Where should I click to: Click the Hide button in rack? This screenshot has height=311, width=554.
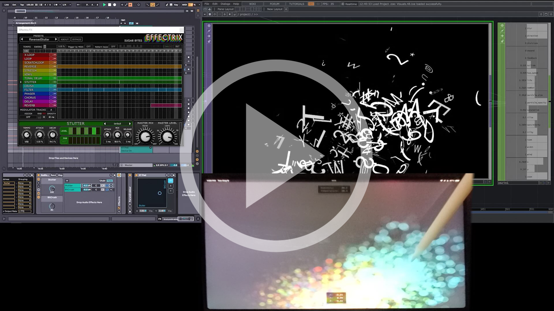(110, 181)
